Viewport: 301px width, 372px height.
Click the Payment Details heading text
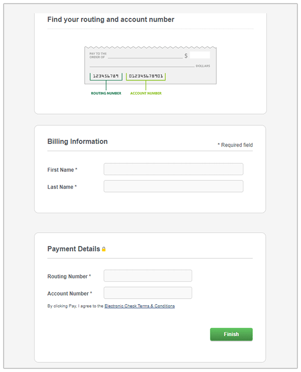click(x=73, y=249)
